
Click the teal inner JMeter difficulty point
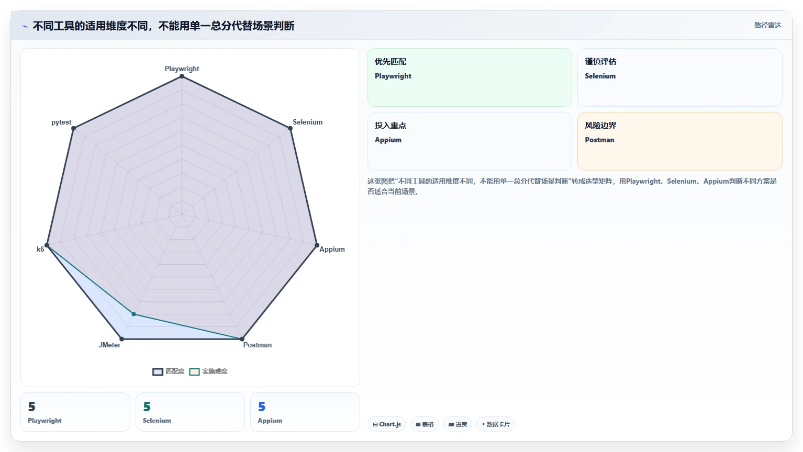[x=134, y=314]
